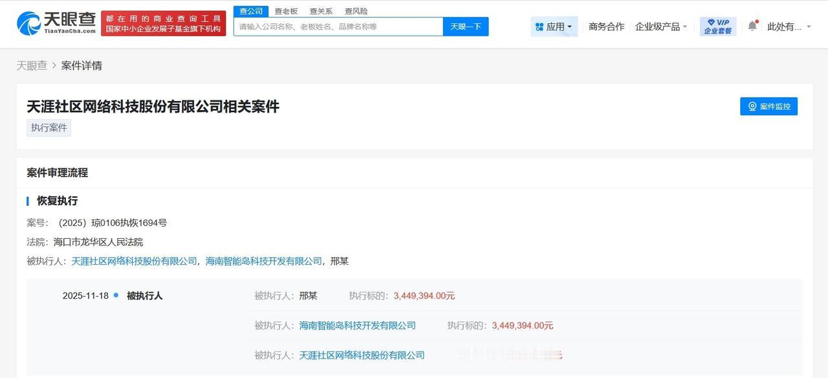
Task: Select the 查公司 search tab
Action: pos(251,11)
